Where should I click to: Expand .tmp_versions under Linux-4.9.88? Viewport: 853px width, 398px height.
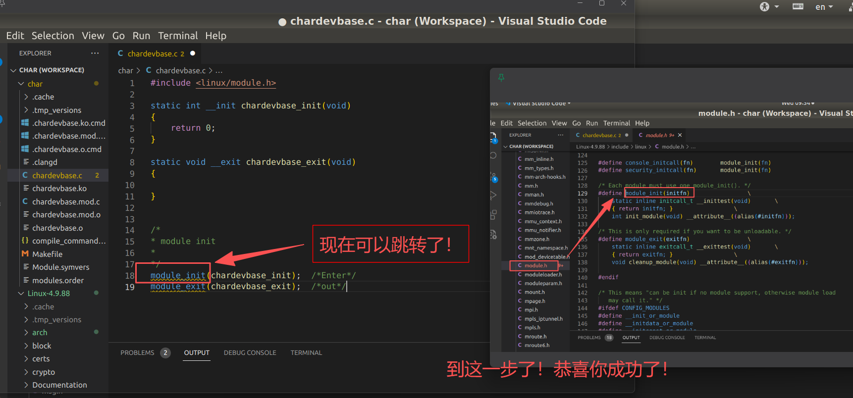coord(26,320)
